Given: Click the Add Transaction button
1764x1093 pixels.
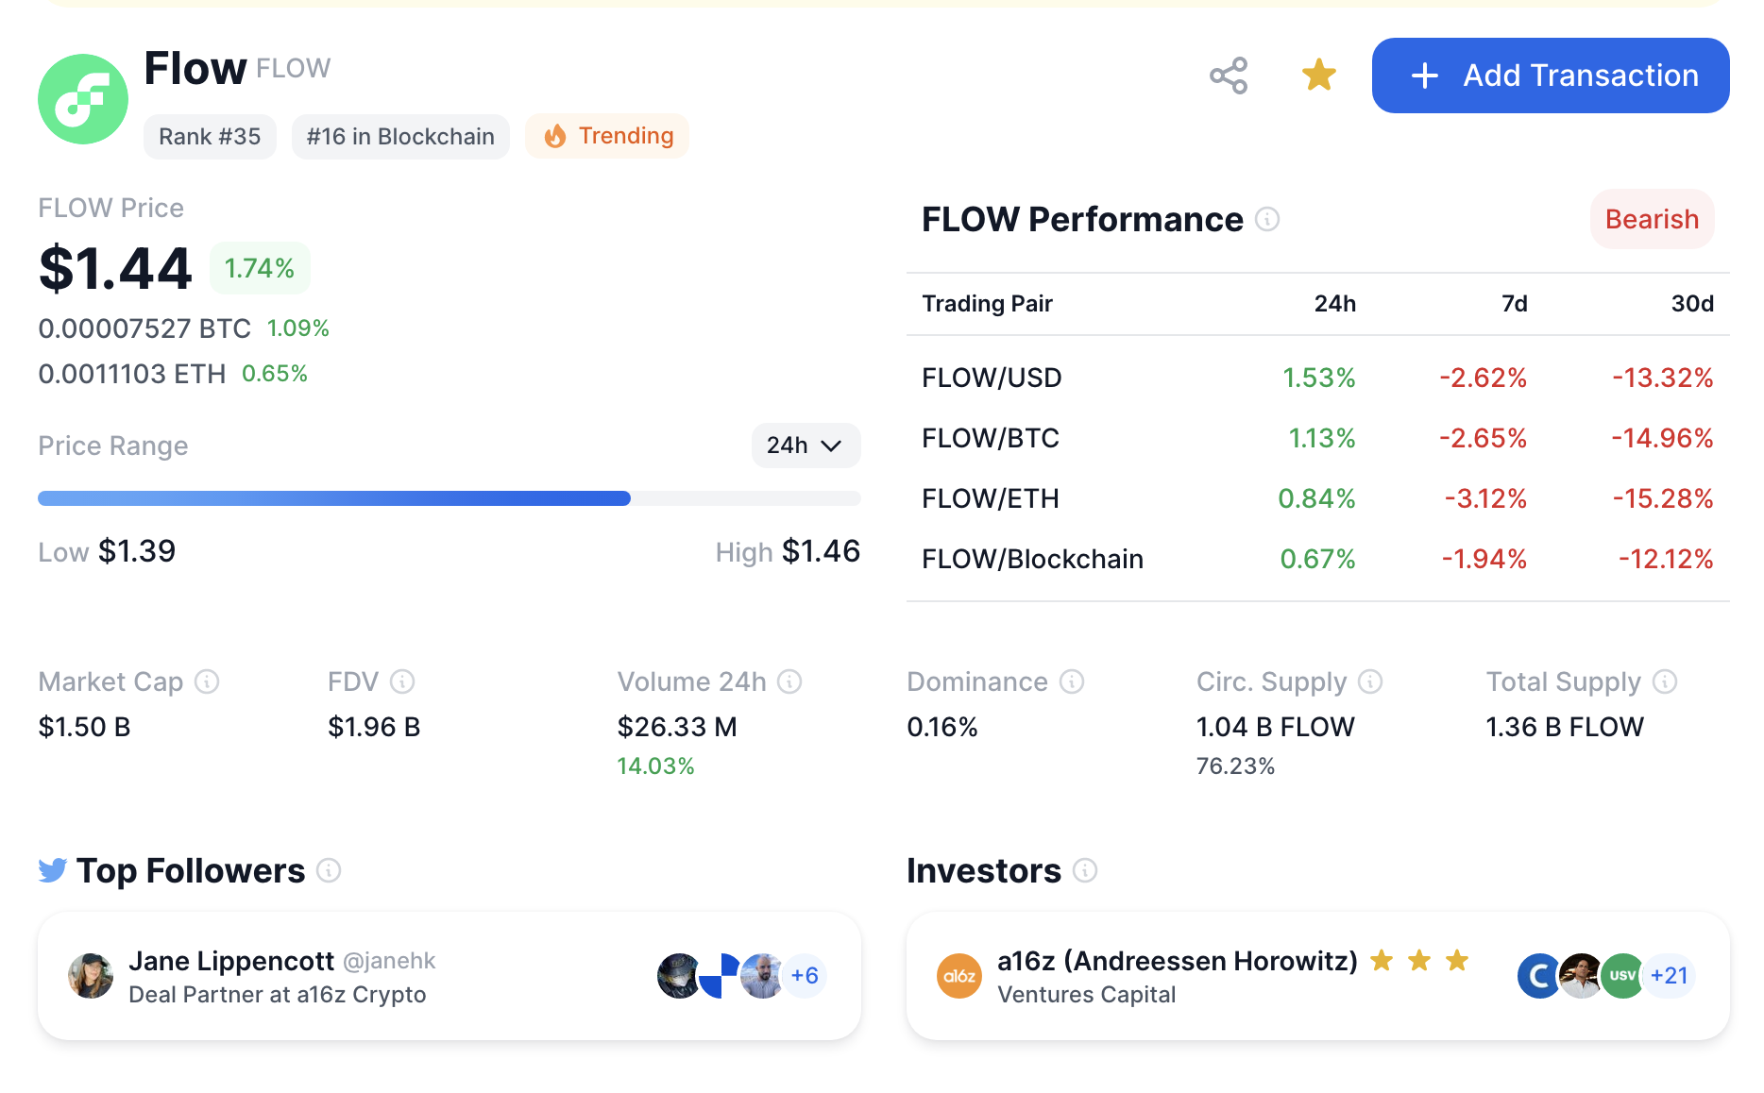Looking at the screenshot, I should click(x=1551, y=76).
